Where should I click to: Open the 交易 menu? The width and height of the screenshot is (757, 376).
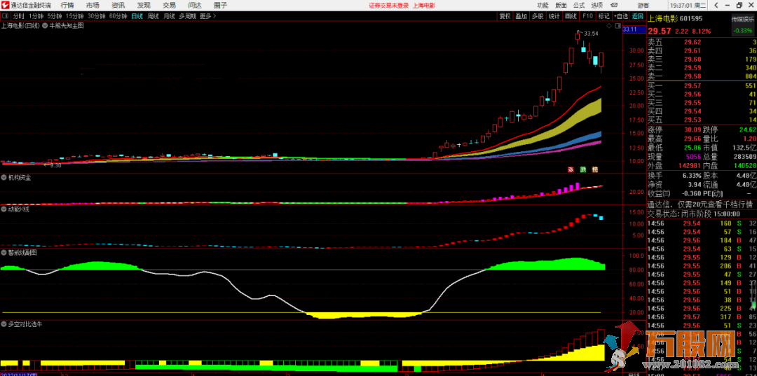pyautogui.click(x=169, y=6)
